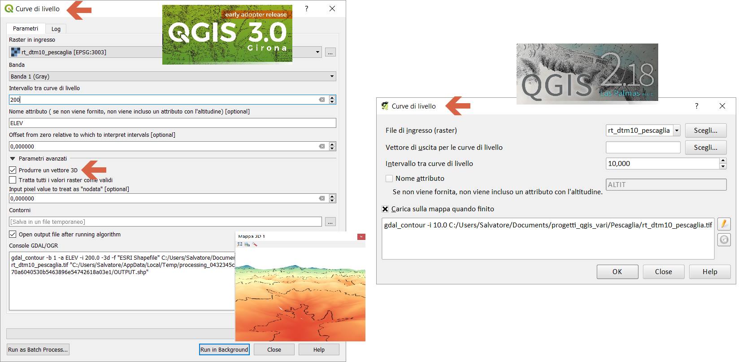Click the reset command icon below the pencil
The height and width of the screenshot is (362, 747).
724,240
